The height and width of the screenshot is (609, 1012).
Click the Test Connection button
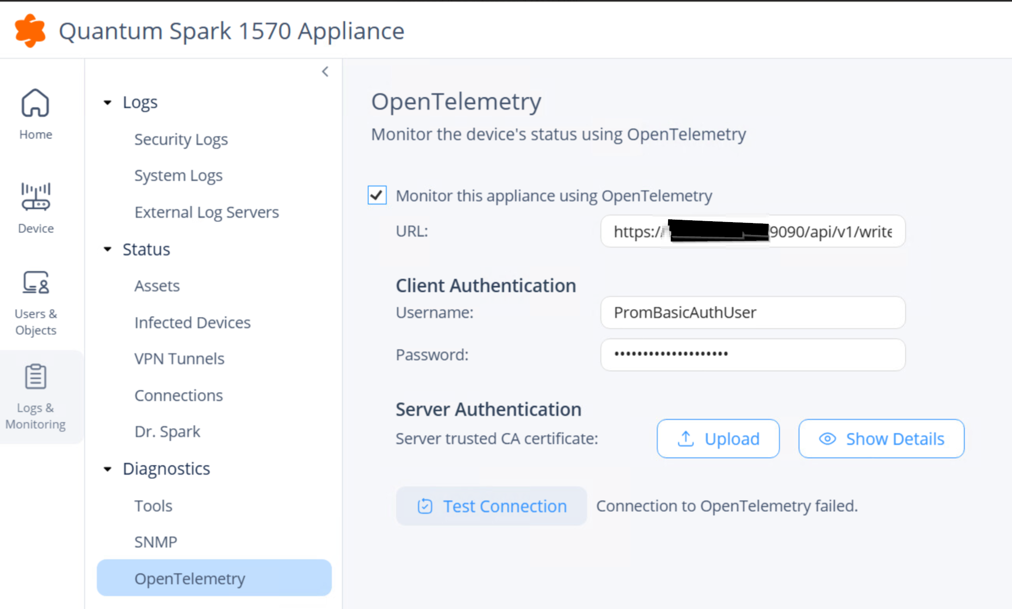tap(491, 506)
